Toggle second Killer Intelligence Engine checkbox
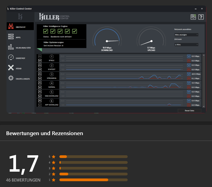Screen dimensions: 212x187 click(x=53, y=31)
